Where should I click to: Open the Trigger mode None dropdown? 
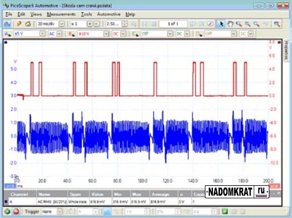tap(59, 211)
